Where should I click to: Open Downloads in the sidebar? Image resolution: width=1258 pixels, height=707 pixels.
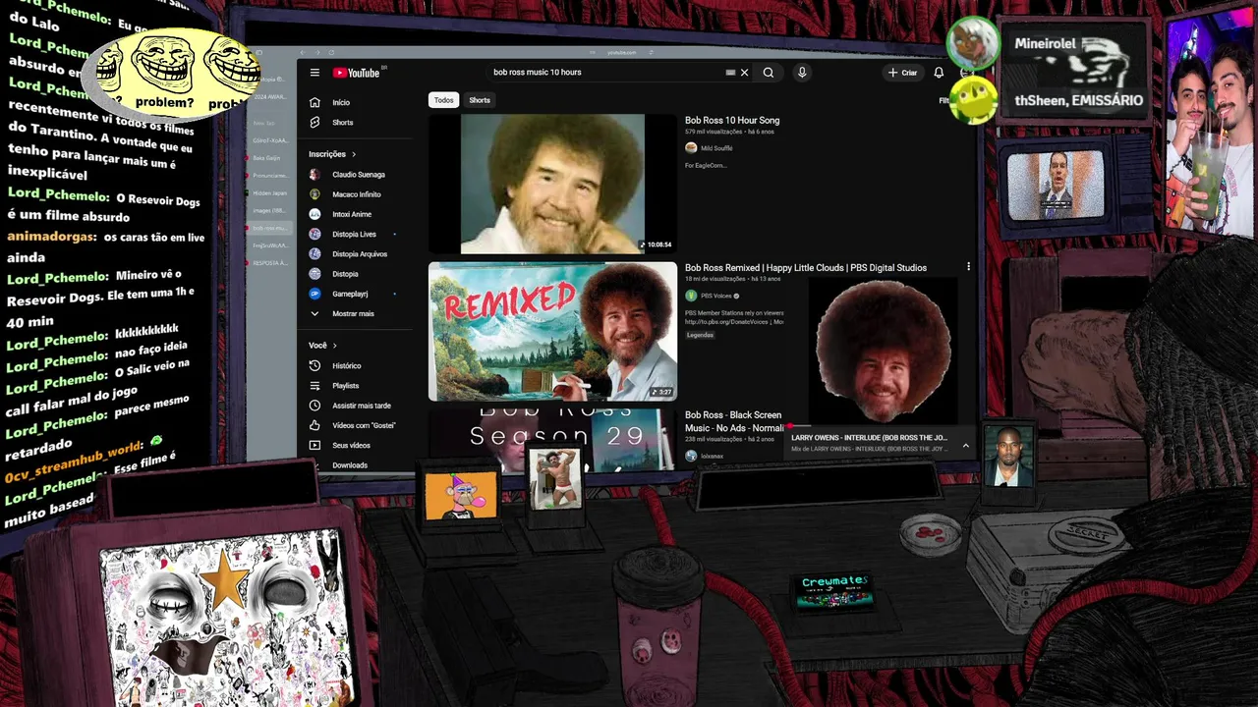tap(349, 465)
